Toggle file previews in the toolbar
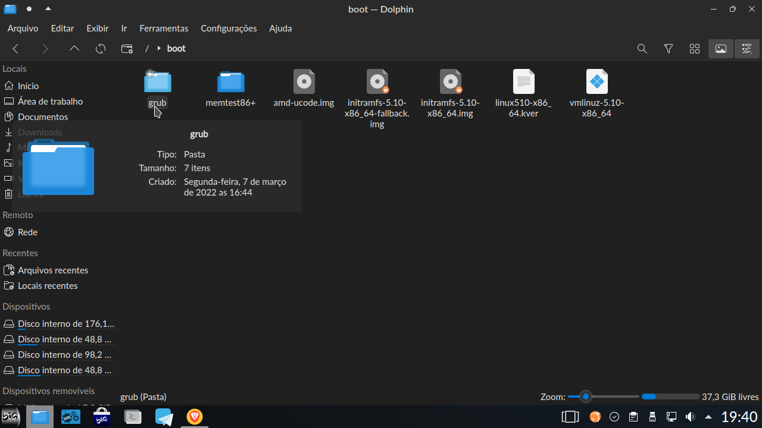The image size is (762, 428). [x=721, y=49]
